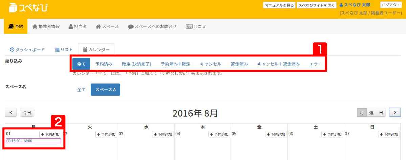This screenshot has width=406, height=160.
Task: Go to previous month arrow
Action: coord(11,112)
